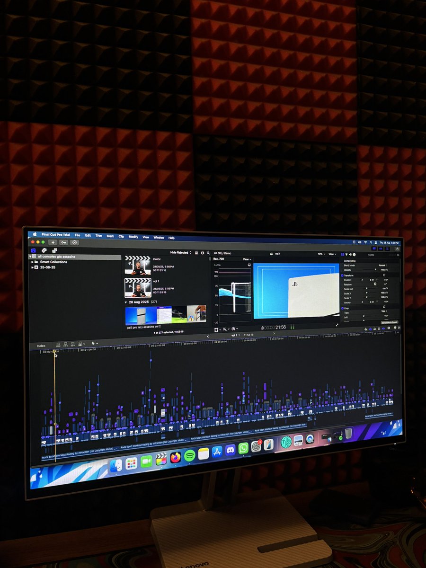Collapse the 28 Aug 2025 group

click(x=126, y=302)
